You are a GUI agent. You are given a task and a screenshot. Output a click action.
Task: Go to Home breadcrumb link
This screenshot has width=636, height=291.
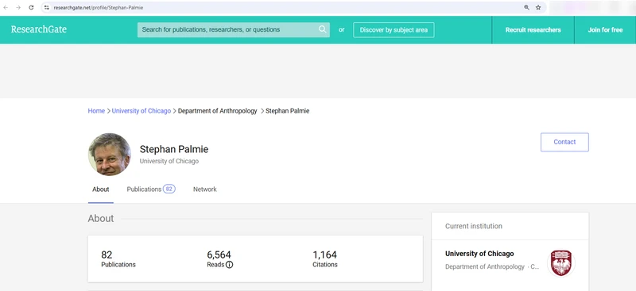click(96, 111)
